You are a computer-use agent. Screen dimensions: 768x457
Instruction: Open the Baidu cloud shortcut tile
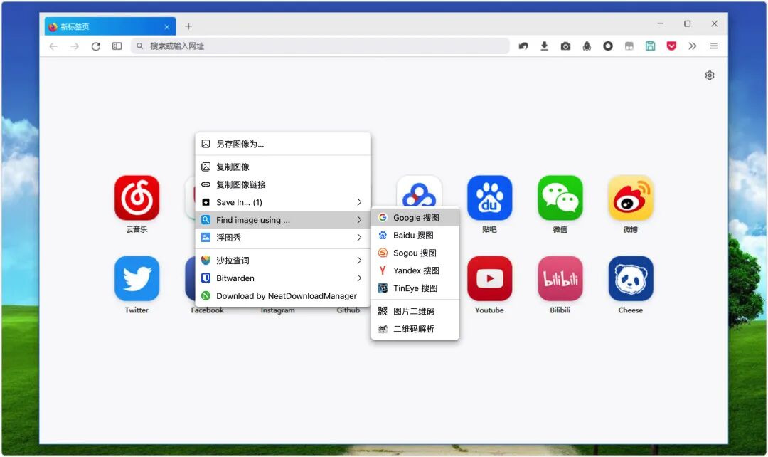pyautogui.click(x=419, y=191)
